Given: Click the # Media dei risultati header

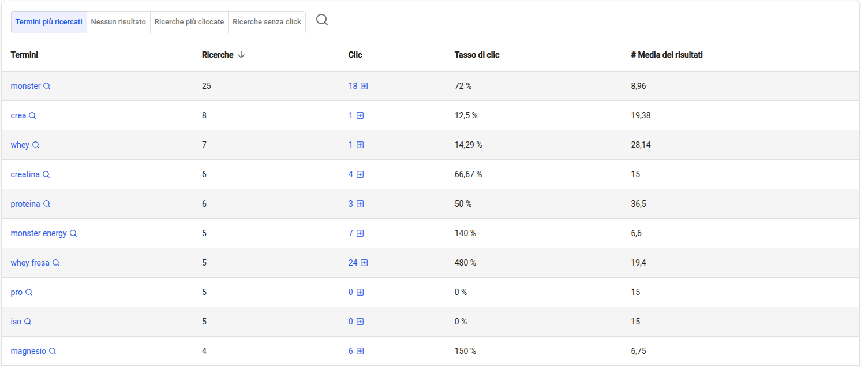Looking at the screenshot, I should click(667, 55).
